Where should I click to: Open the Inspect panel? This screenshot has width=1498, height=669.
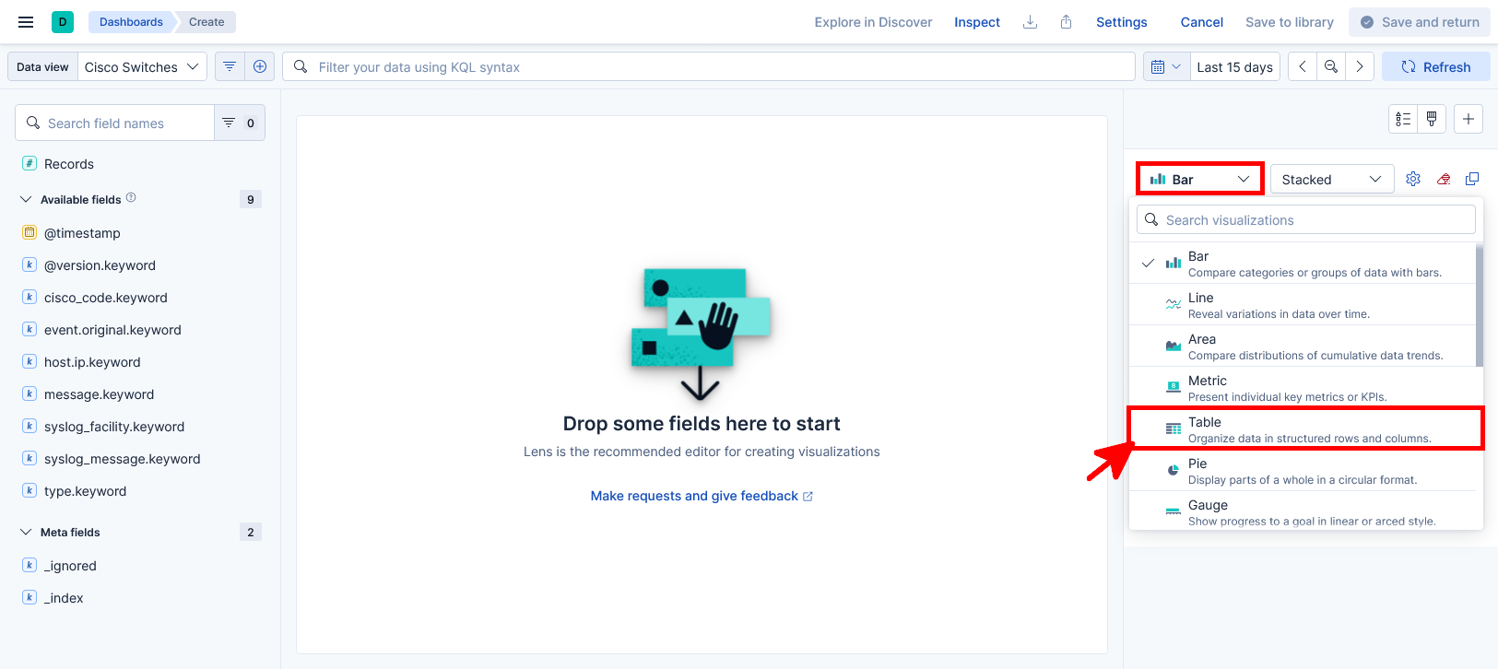[x=977, y=22]
